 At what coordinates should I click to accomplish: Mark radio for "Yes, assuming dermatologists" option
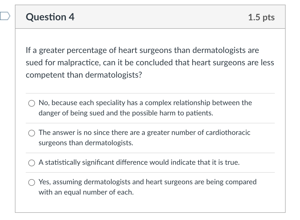tap(32, 182)
